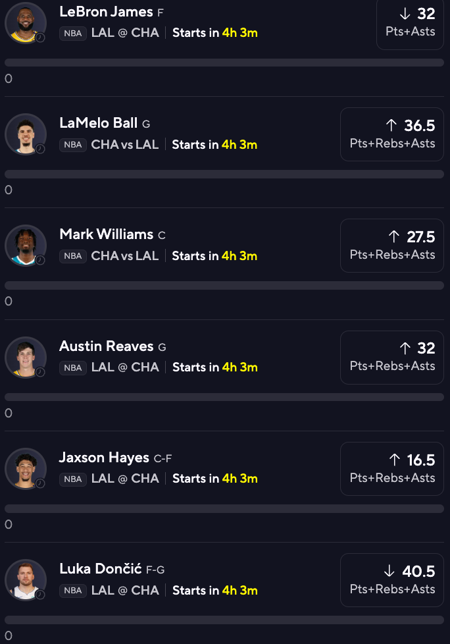Select LeBron James 32 Pts+Asts pick box
Screen dimensions: 450x644
[x=411, y=22]
